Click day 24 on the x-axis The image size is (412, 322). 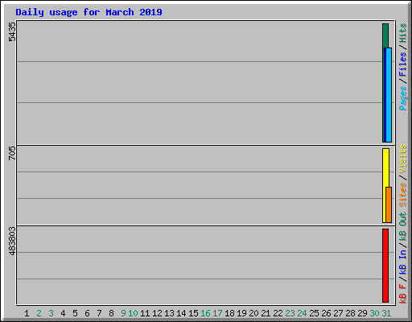(302, 313)
